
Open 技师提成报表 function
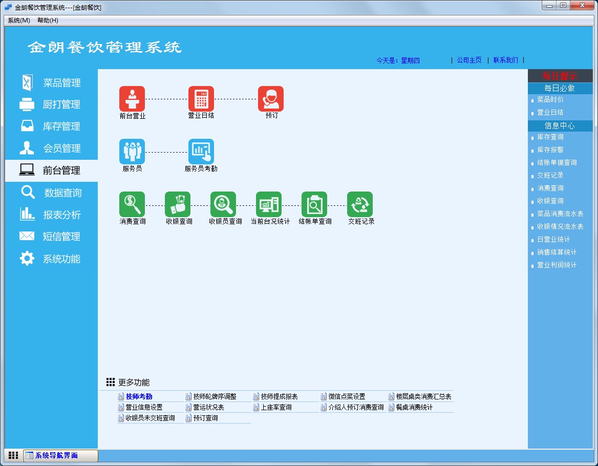tap(279, 396)
